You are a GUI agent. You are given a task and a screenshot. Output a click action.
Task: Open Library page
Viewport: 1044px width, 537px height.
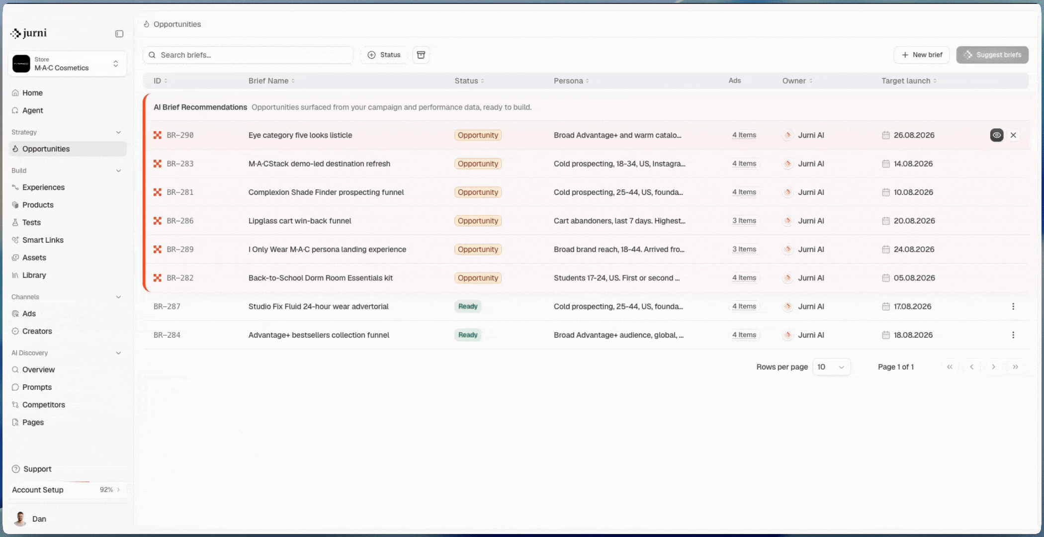(68, 275)
